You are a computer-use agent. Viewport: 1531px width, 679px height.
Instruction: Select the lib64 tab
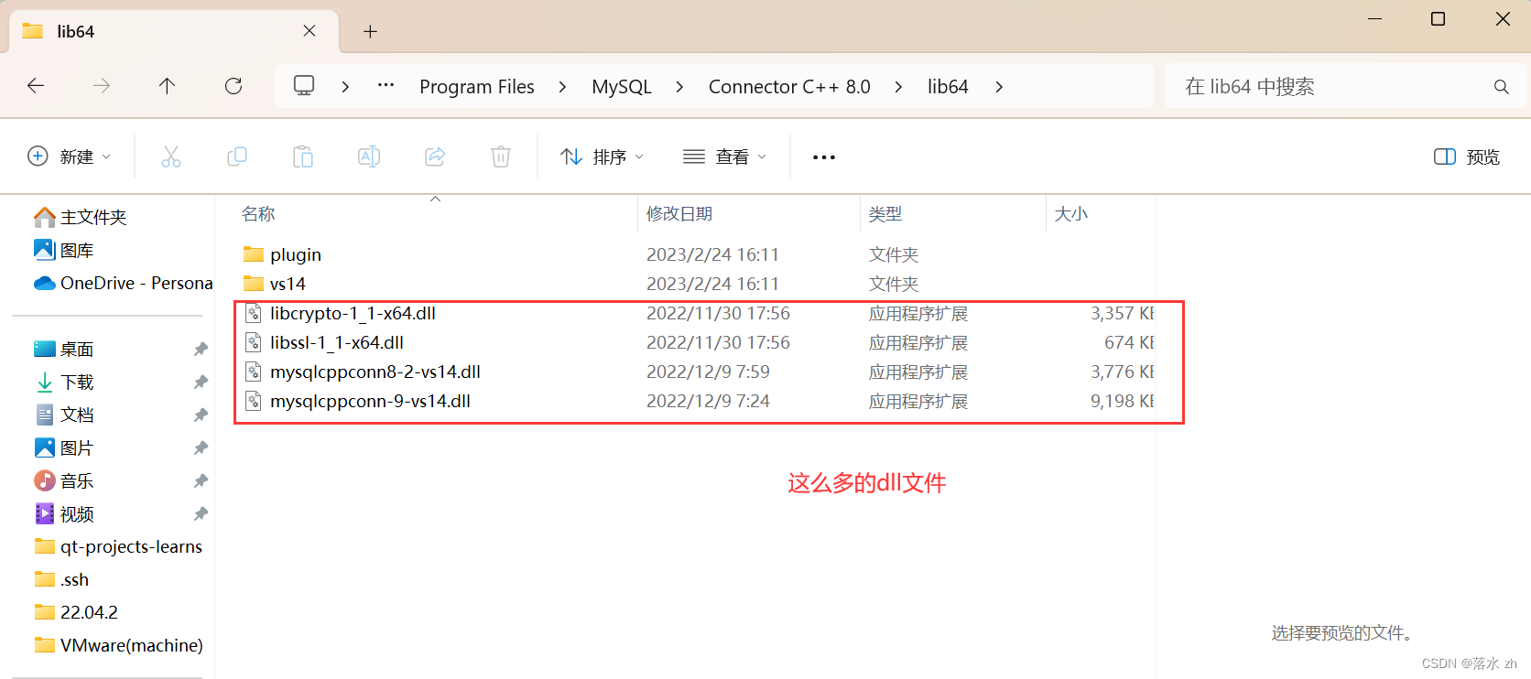(174, 31)
